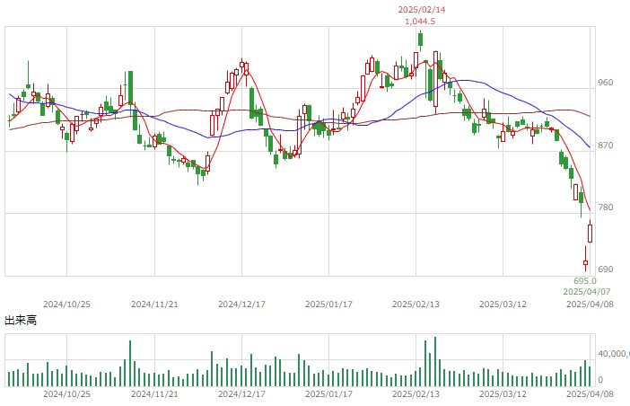Click the 出来高 volume heading
Viewport: 630px width, 406px height.
click(21, 321)
